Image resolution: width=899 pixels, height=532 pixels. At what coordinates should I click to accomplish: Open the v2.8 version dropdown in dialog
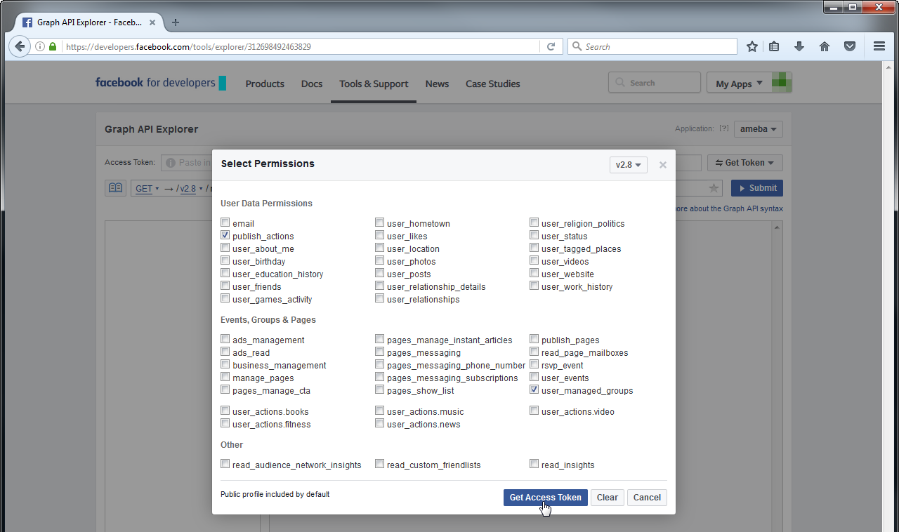(628, 165)
